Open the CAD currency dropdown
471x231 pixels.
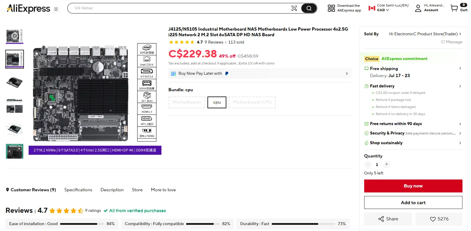tap(383, 10)
